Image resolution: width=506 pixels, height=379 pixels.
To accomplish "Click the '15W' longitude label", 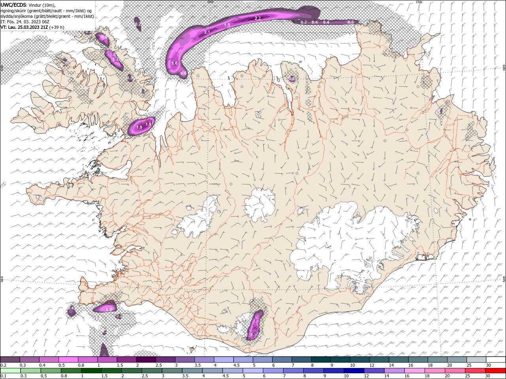I will 419,2.
